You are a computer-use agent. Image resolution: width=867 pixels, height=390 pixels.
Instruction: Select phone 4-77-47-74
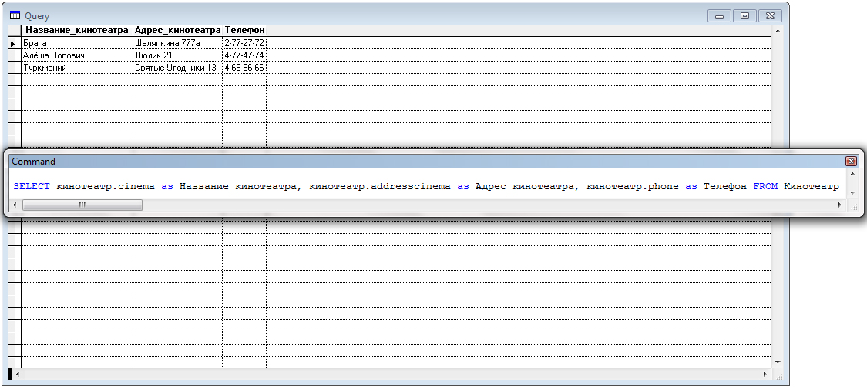click(244, 55)
